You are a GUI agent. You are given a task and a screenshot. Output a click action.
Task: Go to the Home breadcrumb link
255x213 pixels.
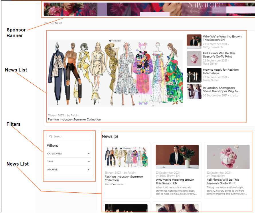tap(48, 23)
